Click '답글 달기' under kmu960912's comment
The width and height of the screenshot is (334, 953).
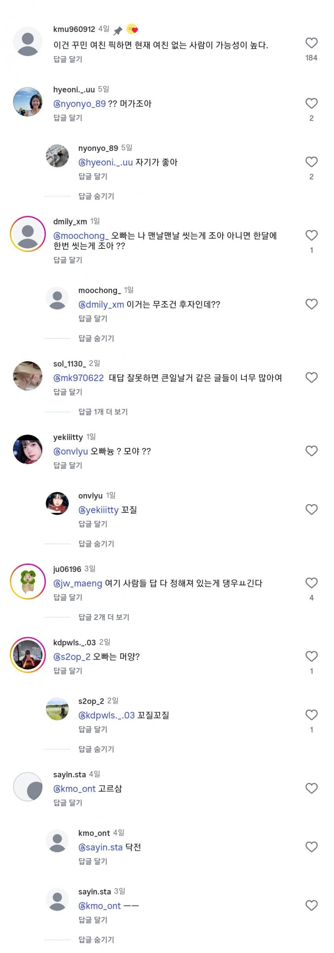[68, 59]
